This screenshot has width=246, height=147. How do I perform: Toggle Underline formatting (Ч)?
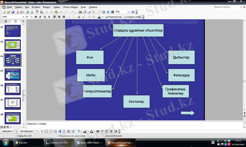point(45,17)
